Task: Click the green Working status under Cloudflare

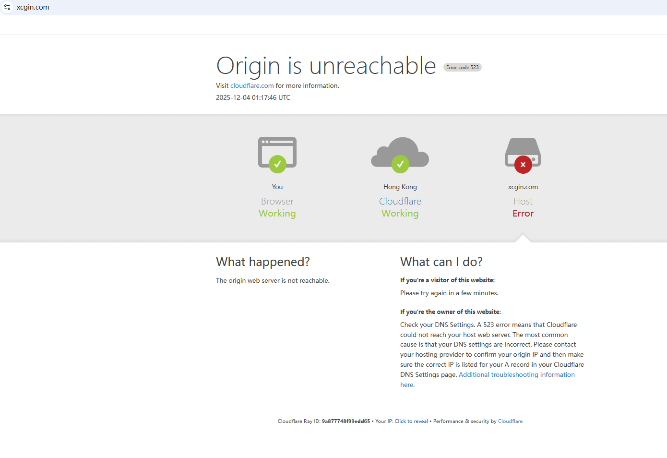Action: (400, 213)
